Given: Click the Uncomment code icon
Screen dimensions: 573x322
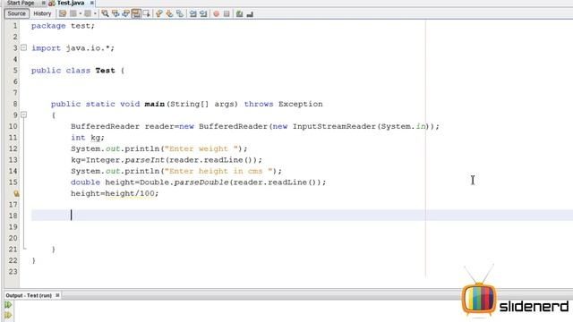Looking at the screenshot, I should click(250, 14).
